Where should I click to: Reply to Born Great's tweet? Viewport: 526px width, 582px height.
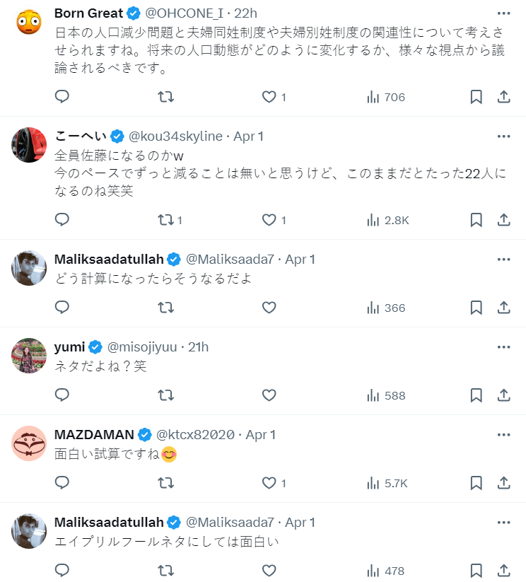point(62,97)
